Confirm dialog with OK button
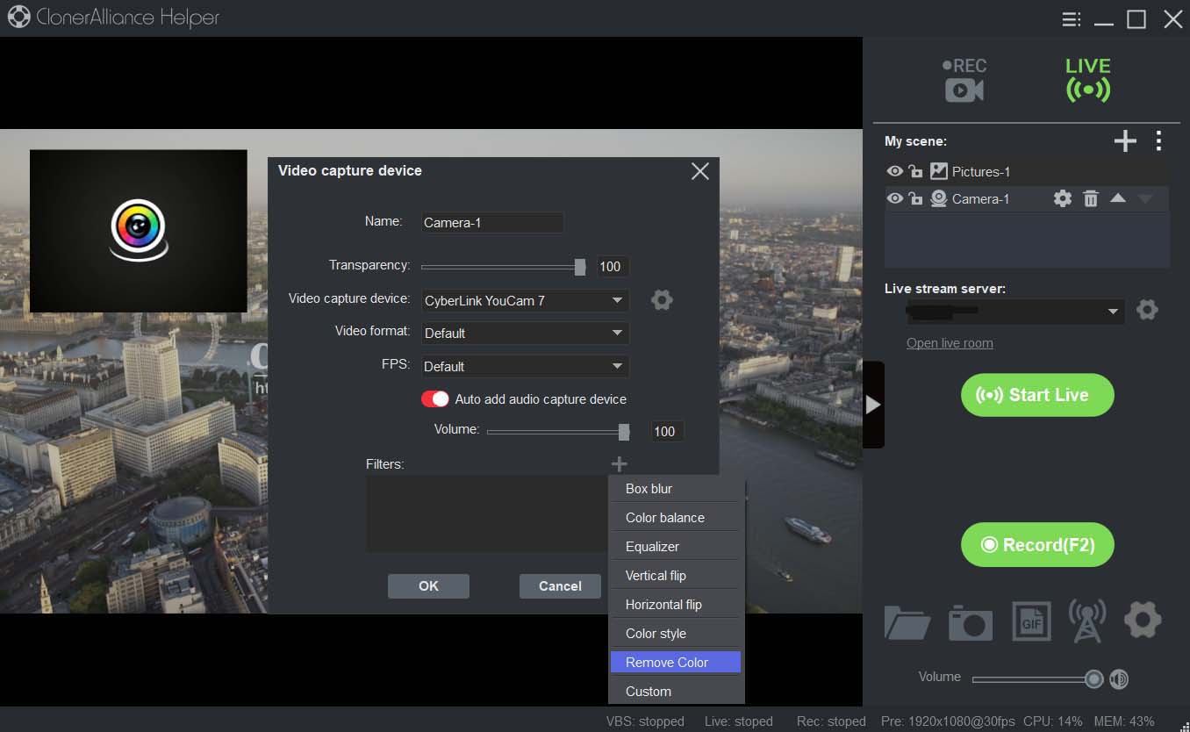The width and height of the screenshot is (1190, 732). pyautogui.click(x=428, y=586)
